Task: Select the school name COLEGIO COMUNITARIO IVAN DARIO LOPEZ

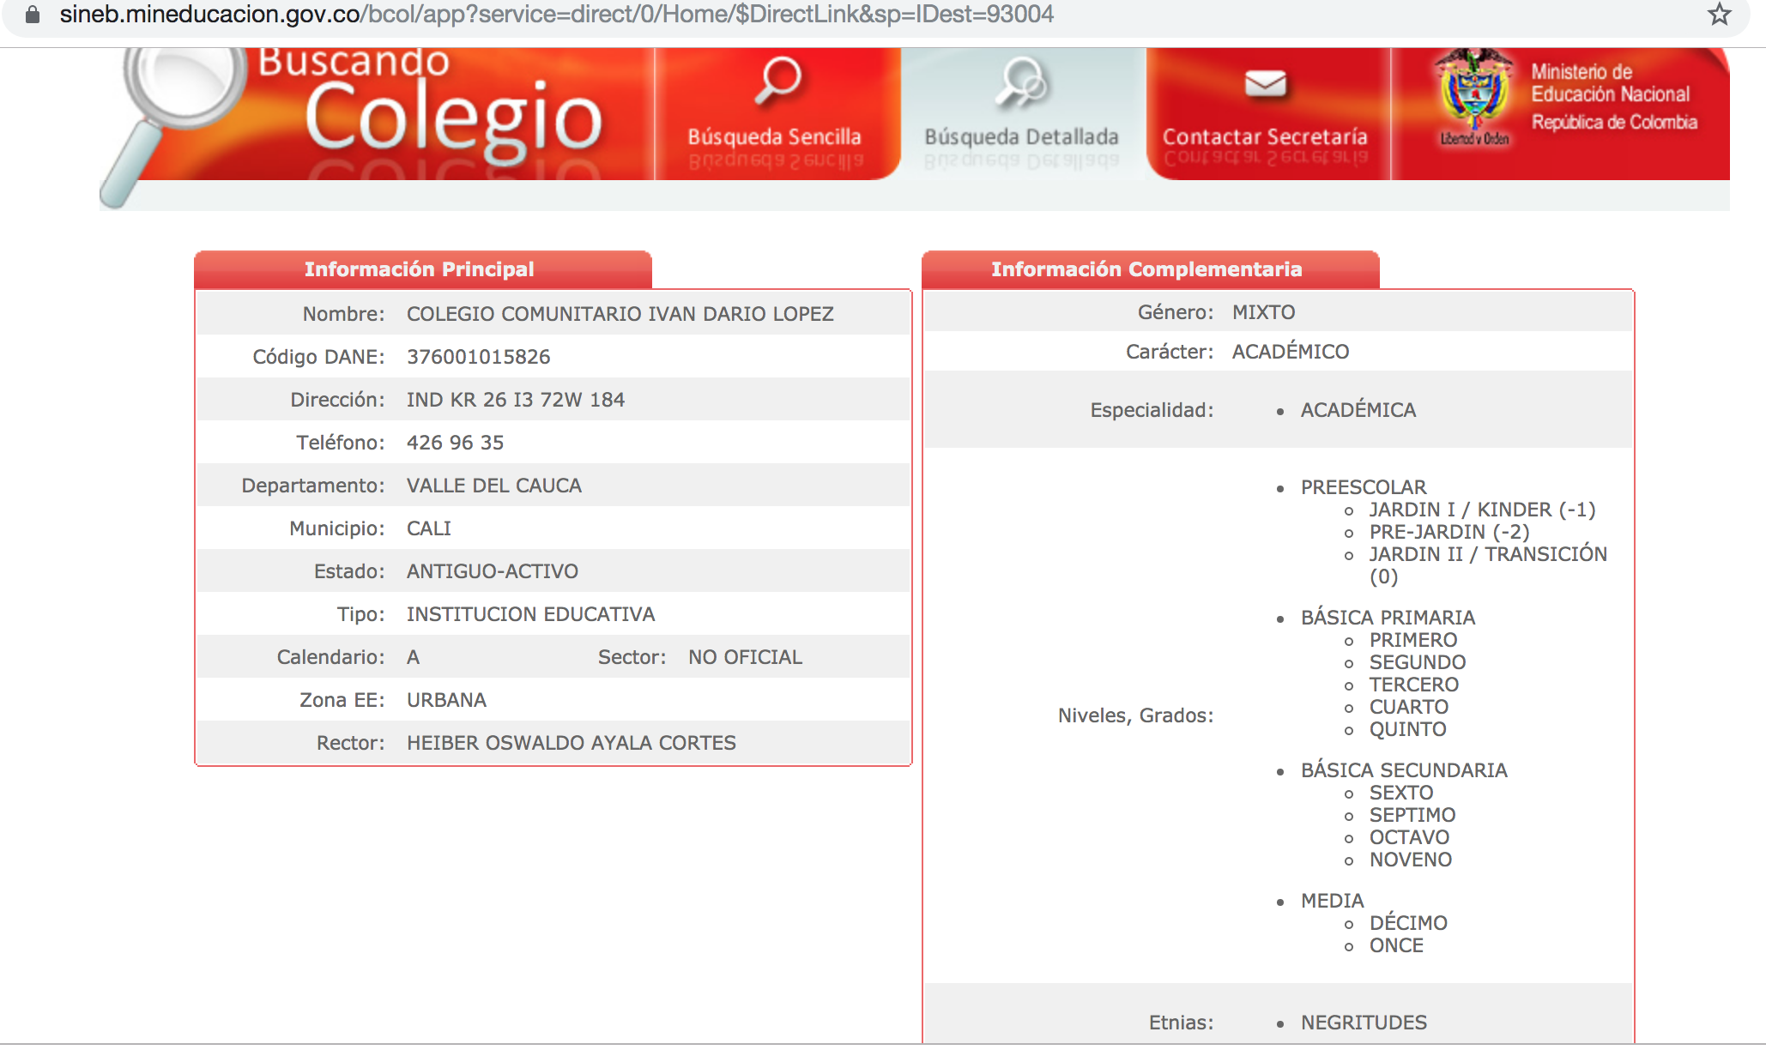Action: click(x=620, y=314)
